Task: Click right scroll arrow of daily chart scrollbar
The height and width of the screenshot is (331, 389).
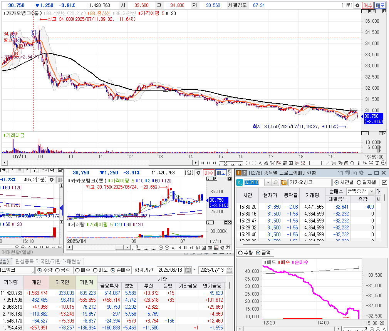Action: (x=127, y=247)
